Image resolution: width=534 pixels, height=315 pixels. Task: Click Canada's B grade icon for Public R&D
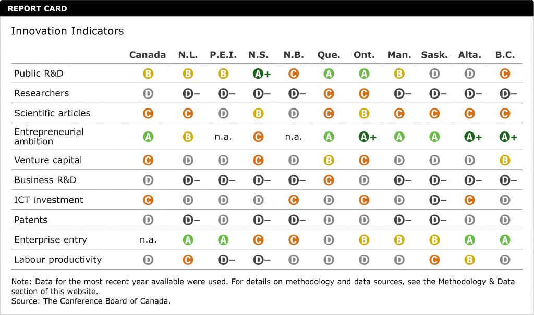point(148,74)
